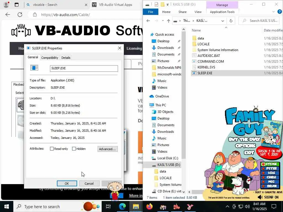
Task: Click the SLEEP.EXE filename field
Action: click(84, 68)
